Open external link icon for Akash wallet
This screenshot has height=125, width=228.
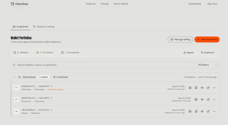(208, 111)
